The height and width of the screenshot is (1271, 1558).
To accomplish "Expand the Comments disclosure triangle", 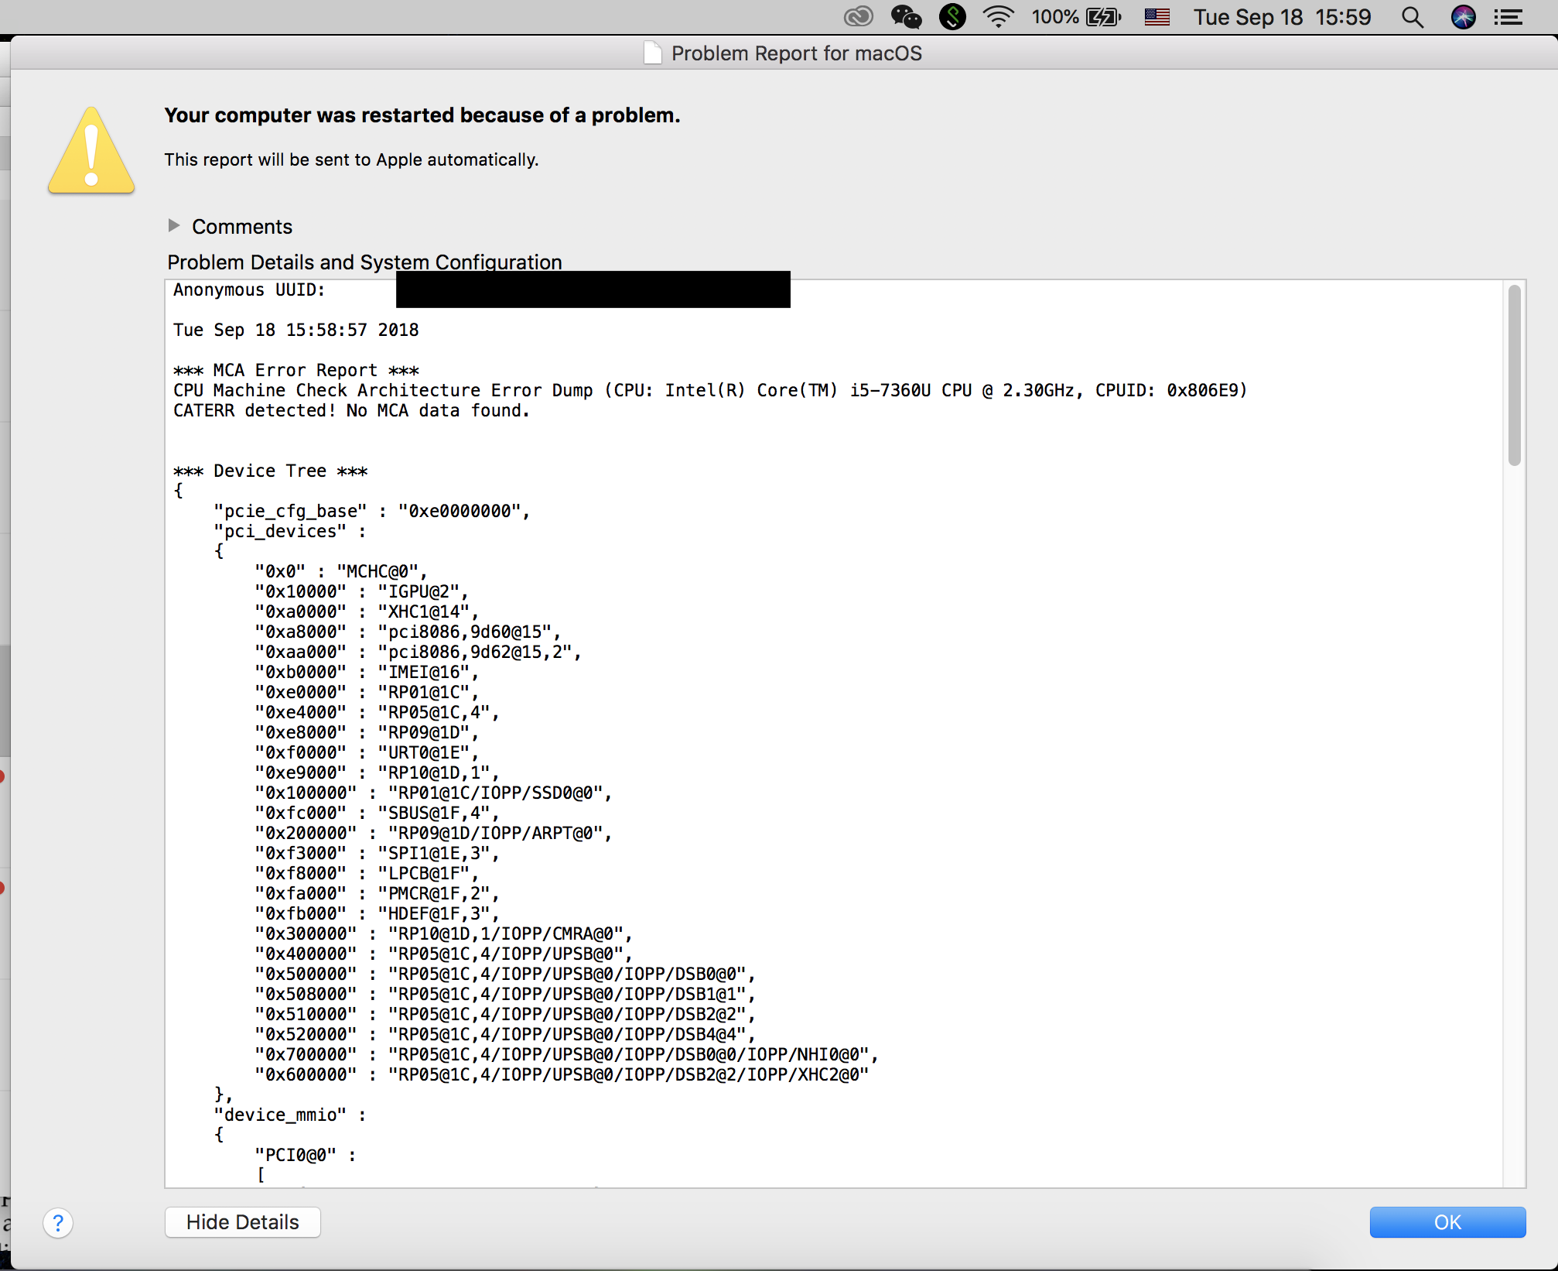I will coord(174,225).
